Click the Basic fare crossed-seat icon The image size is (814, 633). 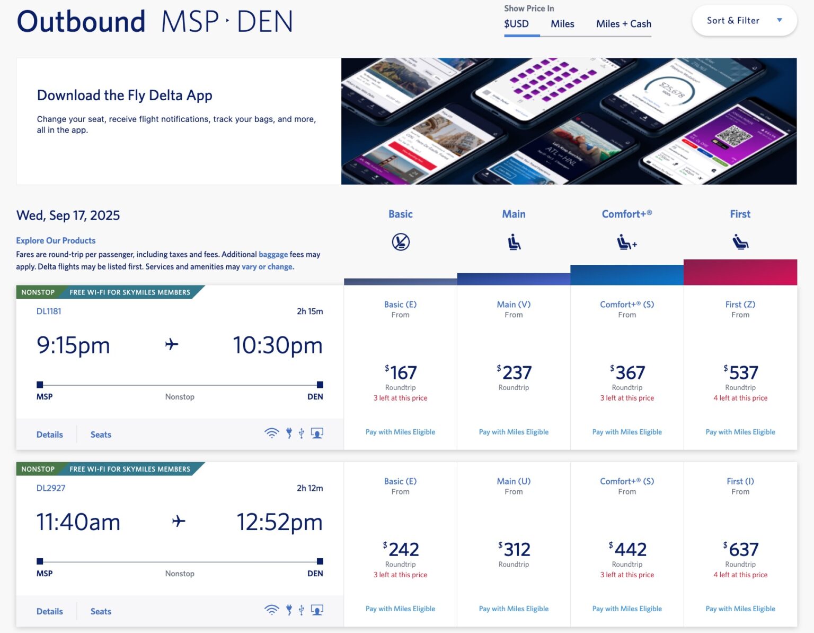(x=400, y=241)
